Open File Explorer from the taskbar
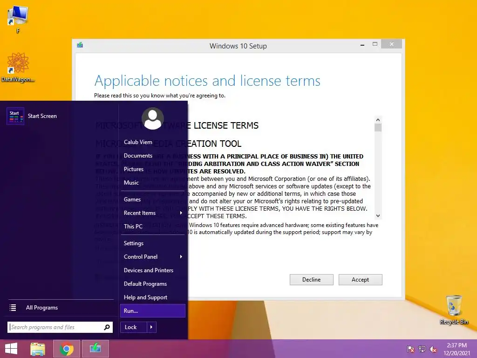 tap(38, 349)
